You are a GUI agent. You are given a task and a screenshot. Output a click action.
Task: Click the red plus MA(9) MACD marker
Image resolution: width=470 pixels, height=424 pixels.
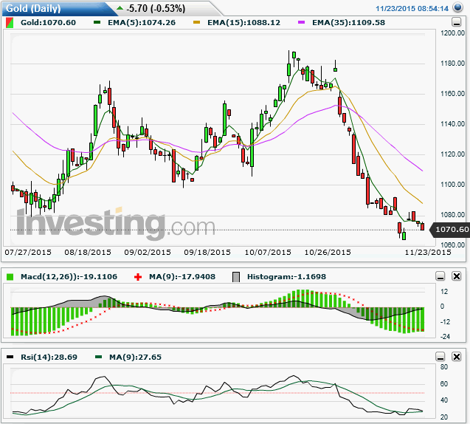(138, 277)
